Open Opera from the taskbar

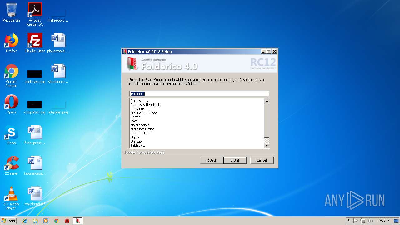click(x=67, y=221)
